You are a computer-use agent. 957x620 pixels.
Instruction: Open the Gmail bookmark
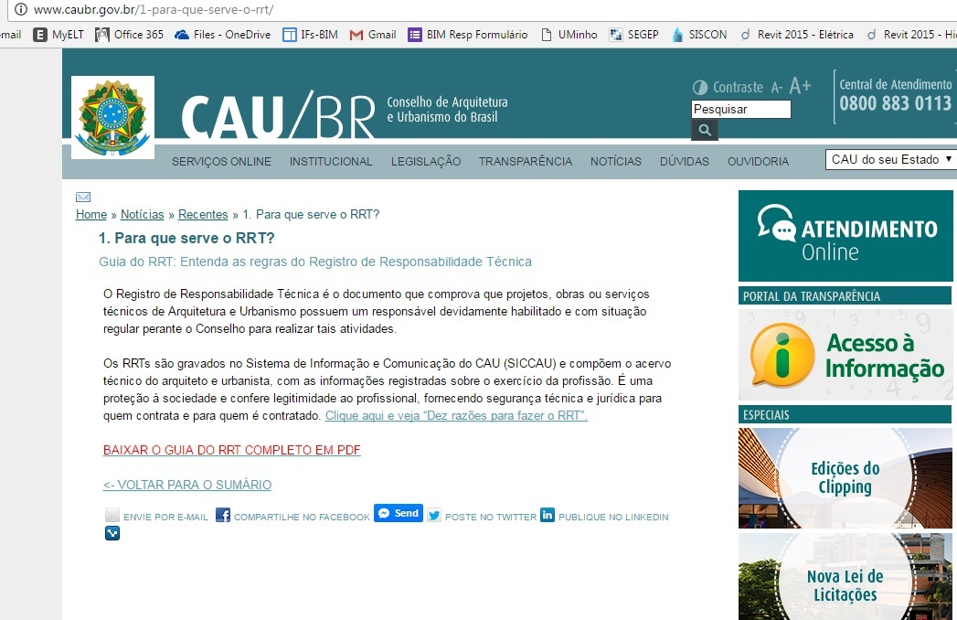pyautogui.click(x=373, y=35)
